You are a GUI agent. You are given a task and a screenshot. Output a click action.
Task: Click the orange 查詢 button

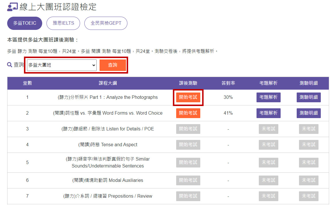coord(113,65)
